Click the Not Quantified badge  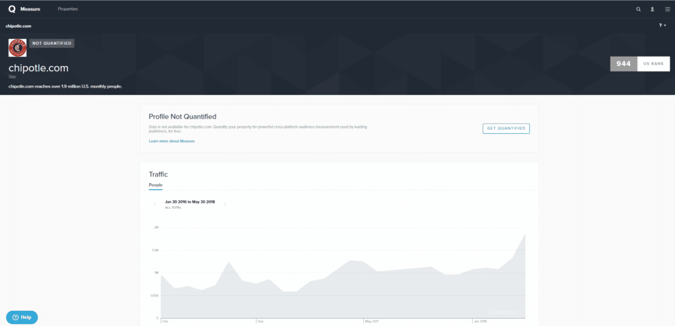pos(51,43)
